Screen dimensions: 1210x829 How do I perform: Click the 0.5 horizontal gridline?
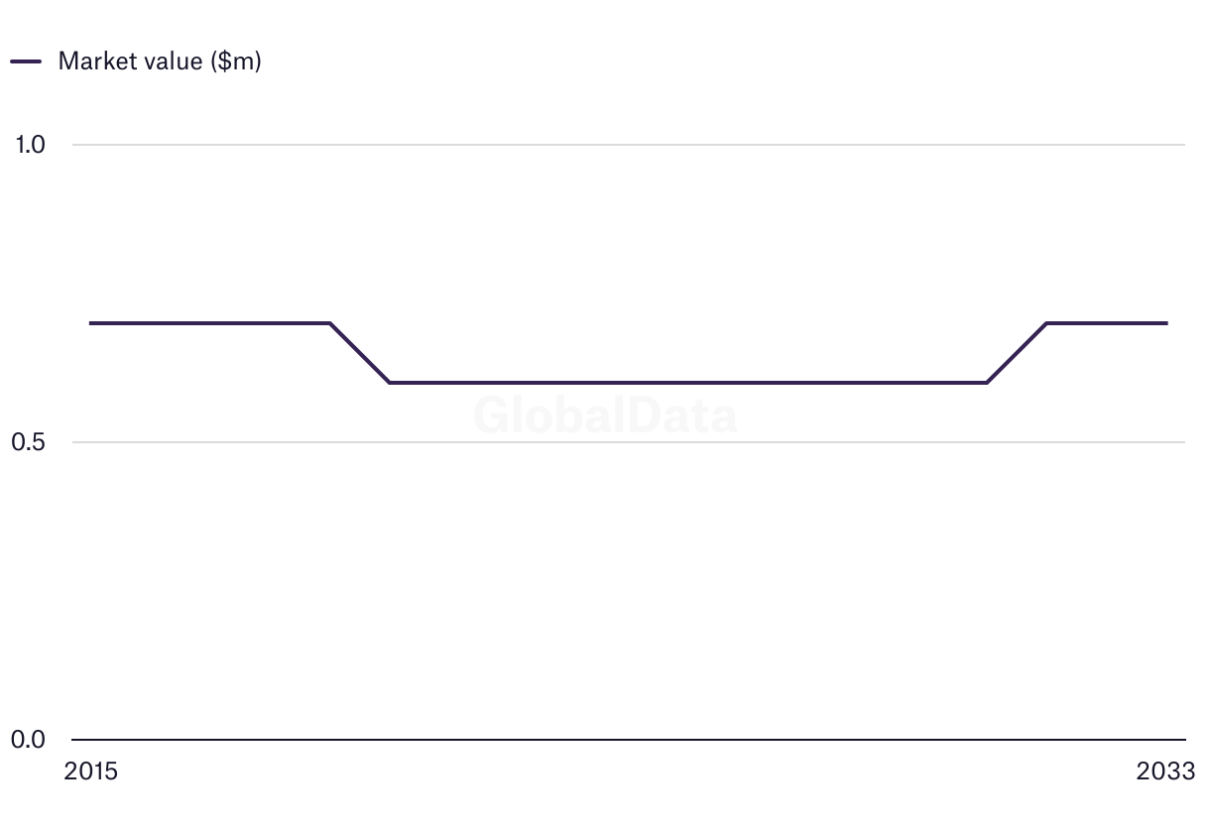click(629, 442)
